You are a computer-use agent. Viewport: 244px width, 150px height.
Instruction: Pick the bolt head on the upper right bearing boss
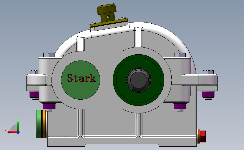(180, 55)
